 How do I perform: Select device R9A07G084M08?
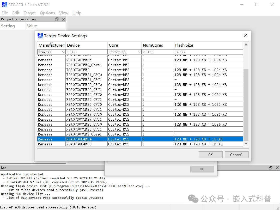point(140,144)
